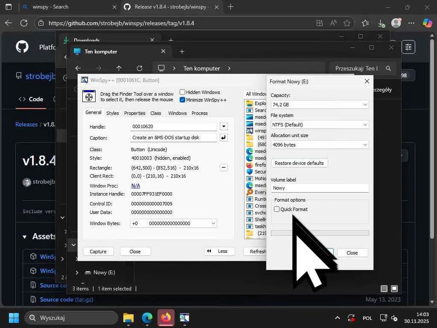Open the Releases breadcrumb link
Image resolution: width=437 pixels, height=328 pixels.
pos(26,124)
